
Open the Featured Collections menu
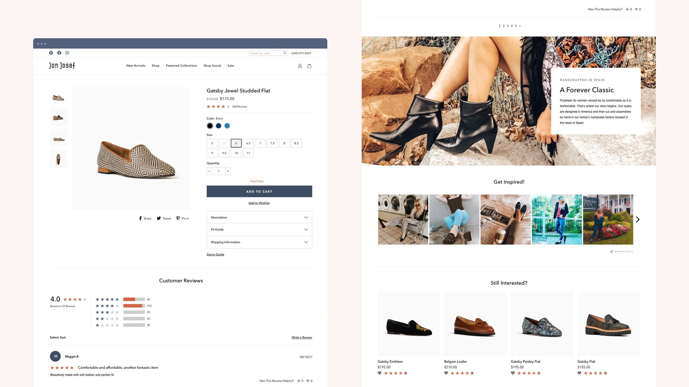[x=181, y=66]
